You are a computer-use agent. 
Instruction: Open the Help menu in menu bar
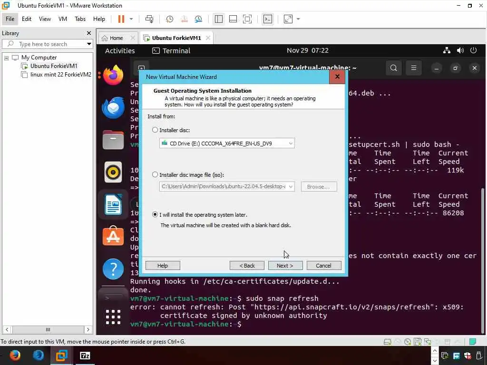click(x=99, y=19)
